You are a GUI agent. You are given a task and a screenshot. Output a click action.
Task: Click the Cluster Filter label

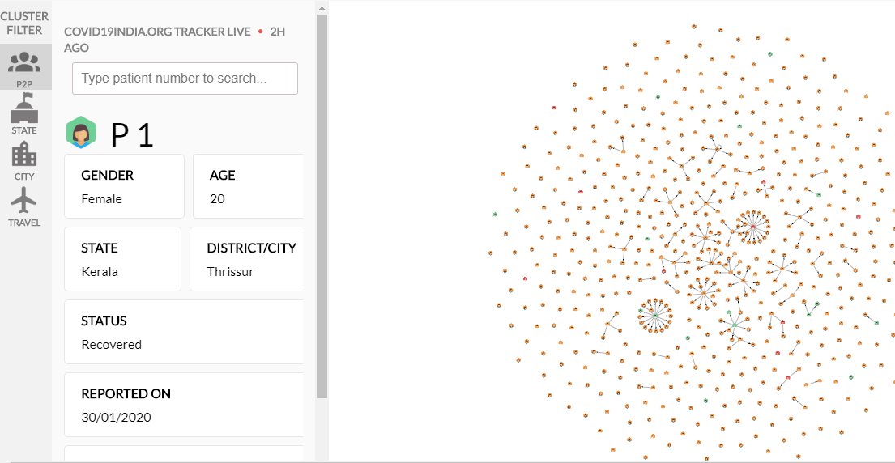(24, 23)
